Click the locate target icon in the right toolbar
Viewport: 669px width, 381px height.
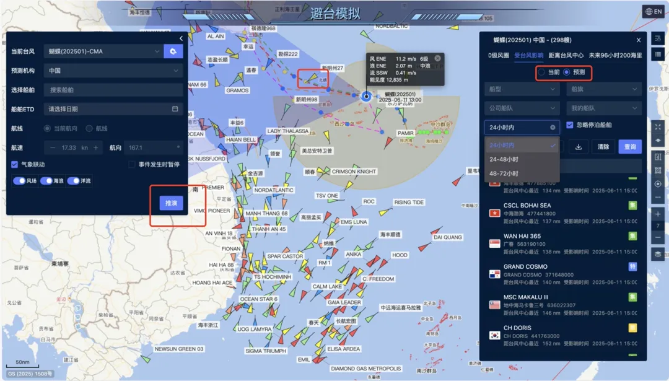pos(657,184)
